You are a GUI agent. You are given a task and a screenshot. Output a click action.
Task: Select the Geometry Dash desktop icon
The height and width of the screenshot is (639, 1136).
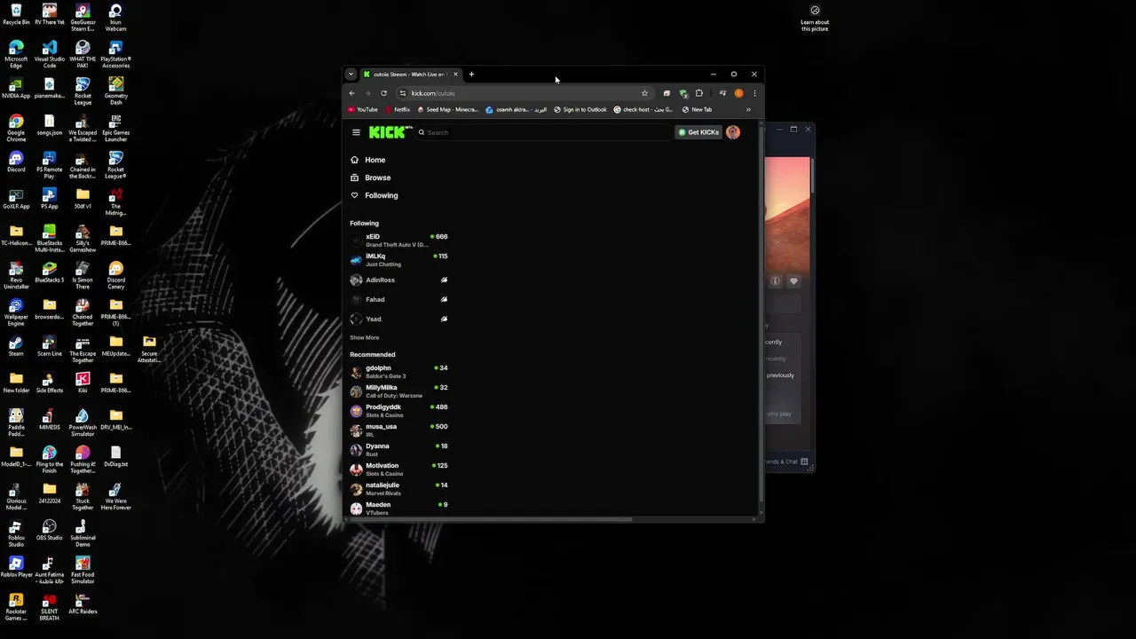[115, 91]
